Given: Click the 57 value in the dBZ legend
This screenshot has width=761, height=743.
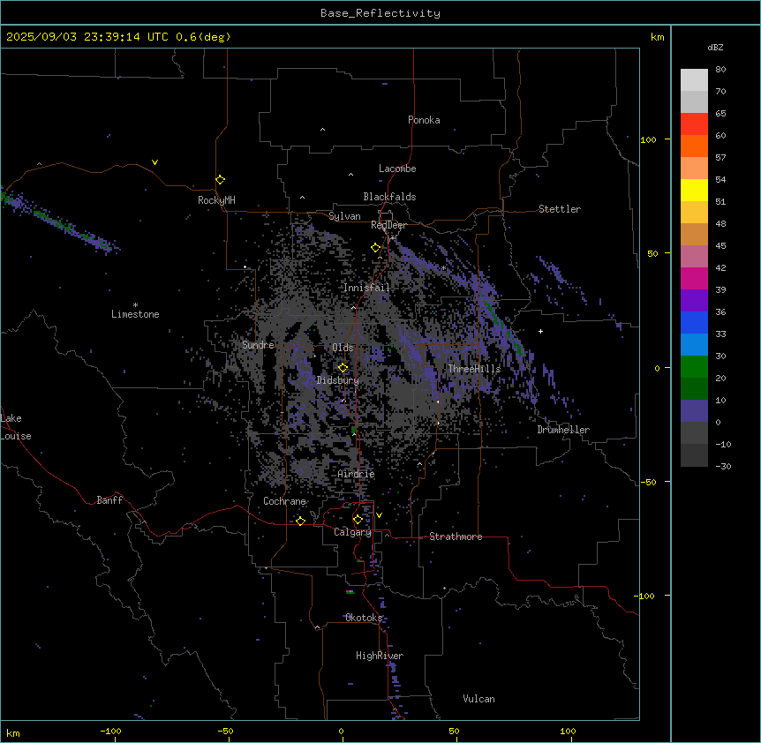Looking at the screenshot, I should (x=720, y=158).
